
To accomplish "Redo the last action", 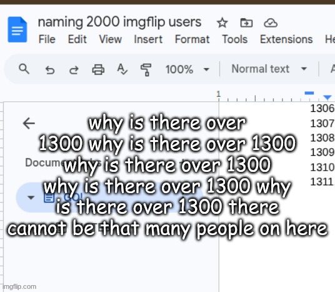I will point(74,70).
